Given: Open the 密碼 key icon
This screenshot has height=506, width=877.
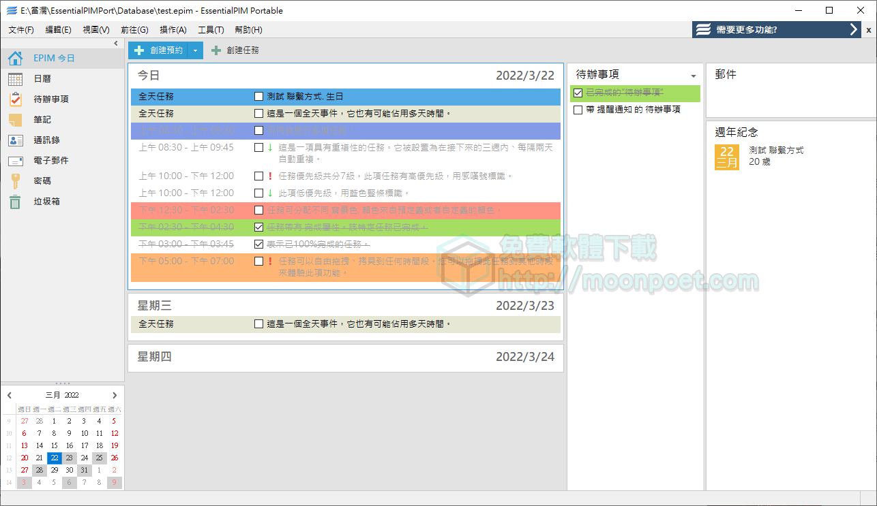Looking at the screenshot, I should 15,181.
